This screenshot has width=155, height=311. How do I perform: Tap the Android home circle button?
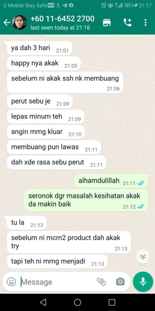point(77,302)
